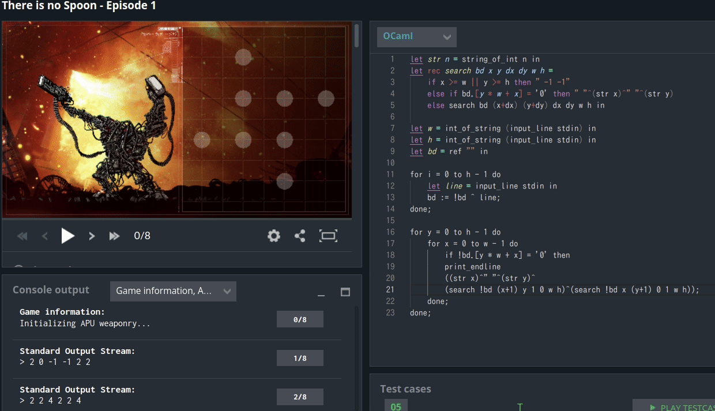The width and height of the screenshot is (715, 411).
Task: Open viewer settings gear
Action: tap(274, 236)
